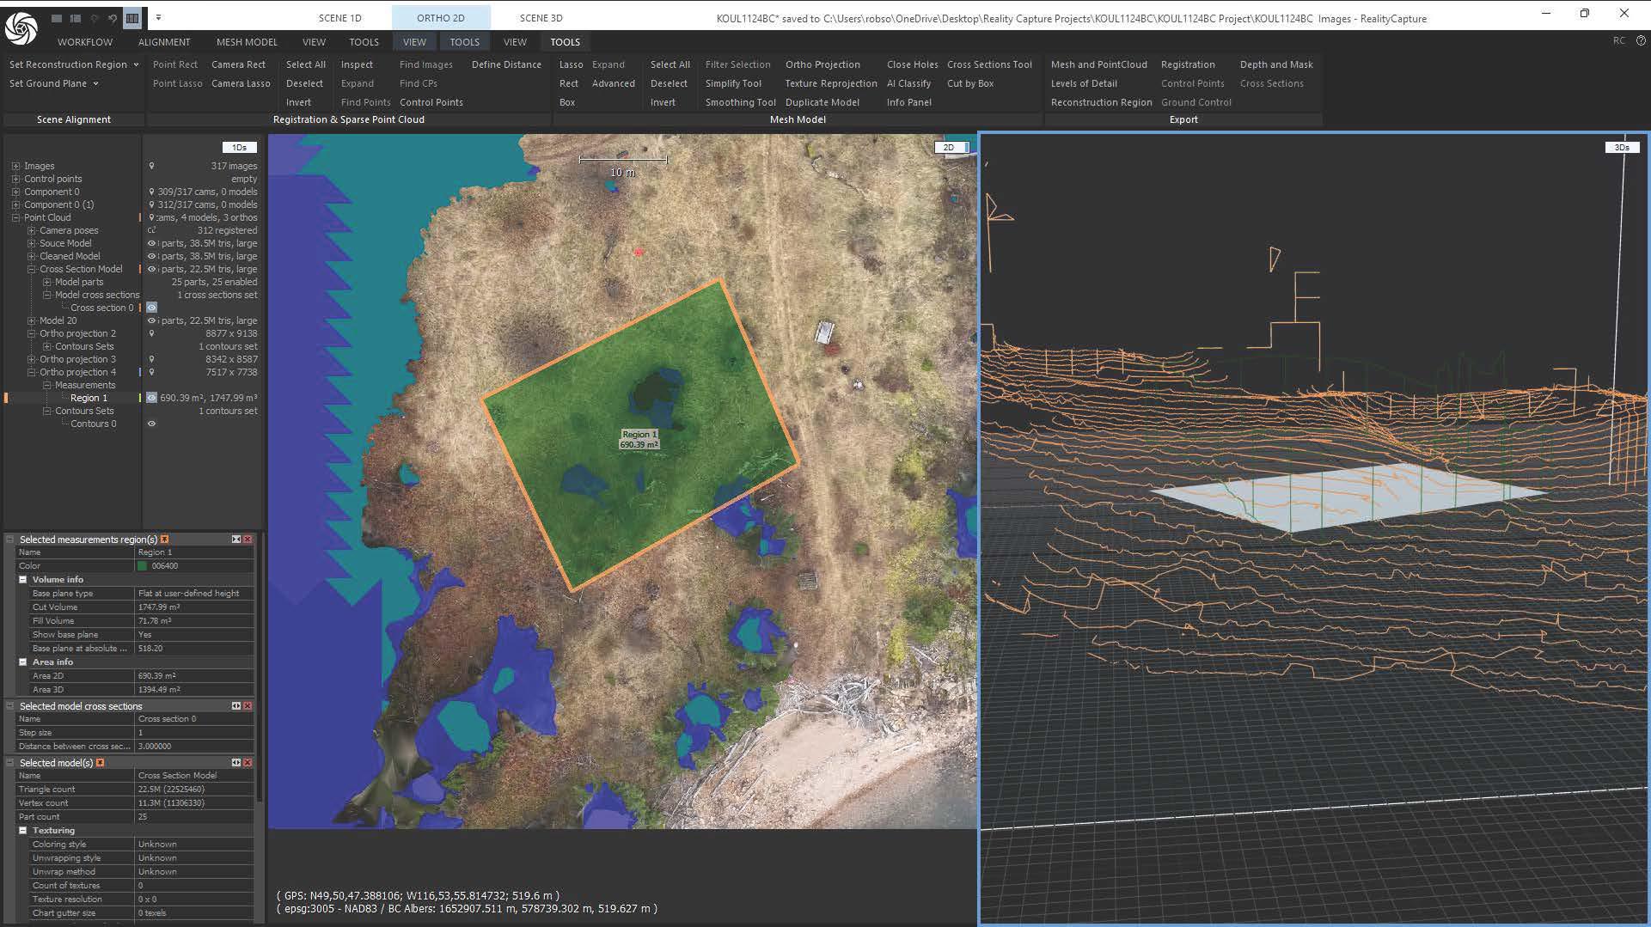Toggle visibility eye of Cross section 0
Screen dimensions: 1651x927
click(x=151, y=308)
